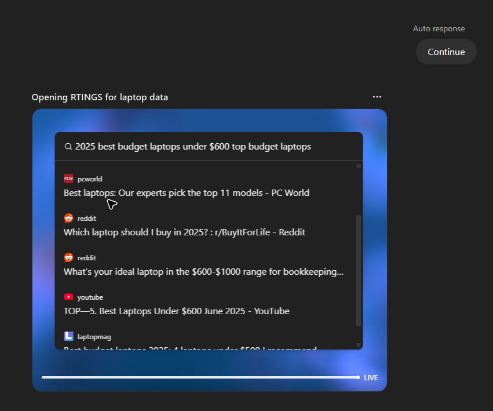Click the reddit icon above bookkeeping result
Viewport: 493px width, 411px height.
pos(68,257)
